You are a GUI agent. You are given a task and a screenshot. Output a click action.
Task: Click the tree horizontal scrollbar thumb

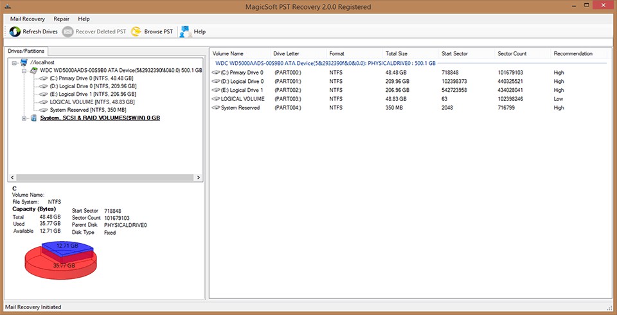(105, 177)
